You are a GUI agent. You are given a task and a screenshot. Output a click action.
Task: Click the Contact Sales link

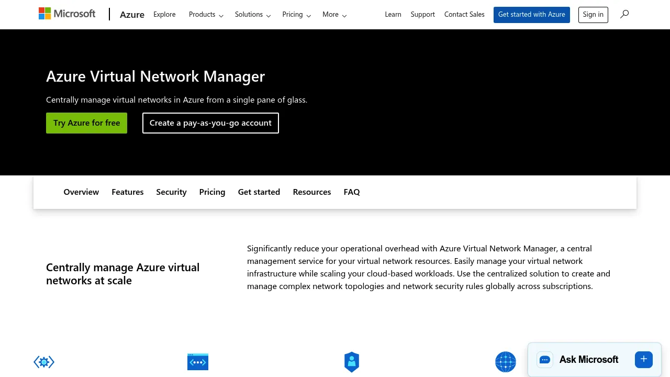(464, 15)
